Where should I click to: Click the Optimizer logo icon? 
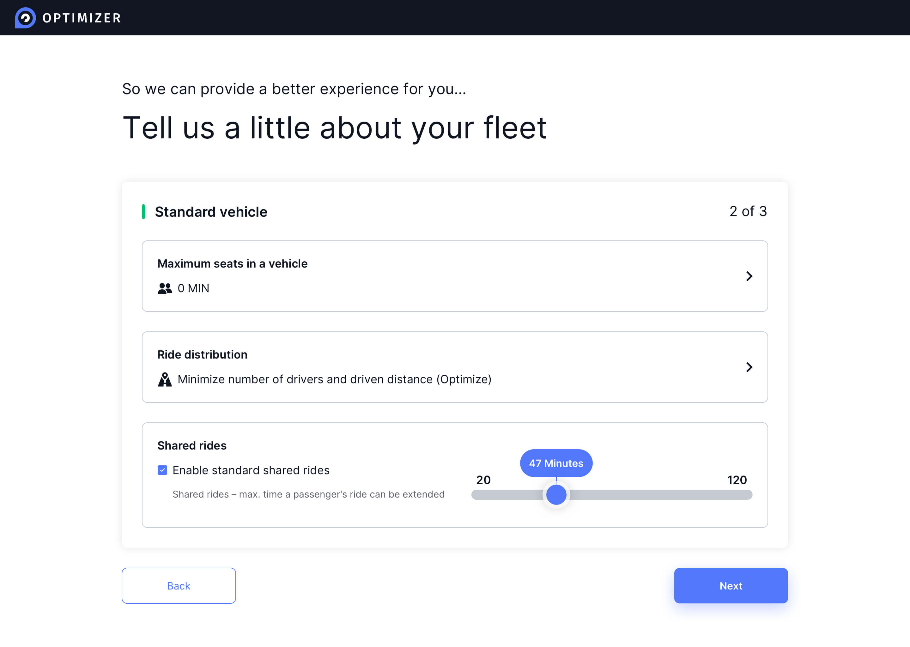click(25, 18)
